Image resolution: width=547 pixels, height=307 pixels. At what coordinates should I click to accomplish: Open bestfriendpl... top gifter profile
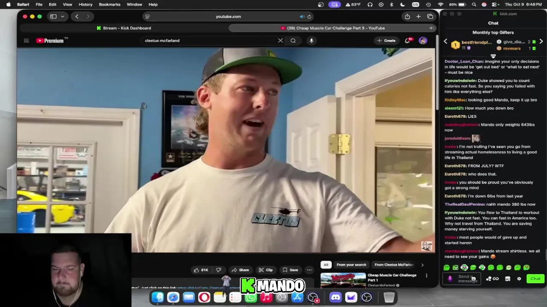(476, 42)
